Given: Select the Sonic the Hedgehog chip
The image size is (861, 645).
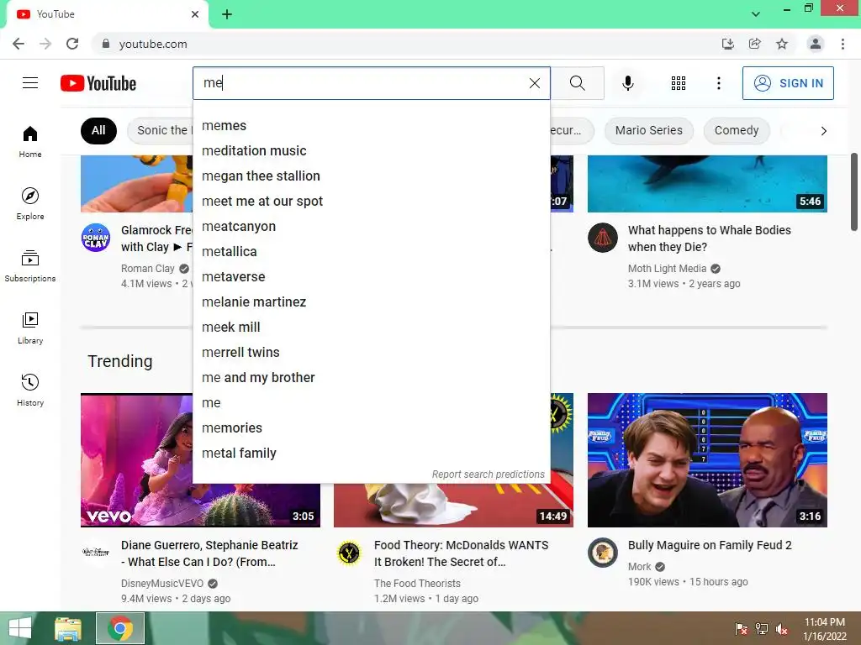Looking at the screenshot, I should pos(161,130).
